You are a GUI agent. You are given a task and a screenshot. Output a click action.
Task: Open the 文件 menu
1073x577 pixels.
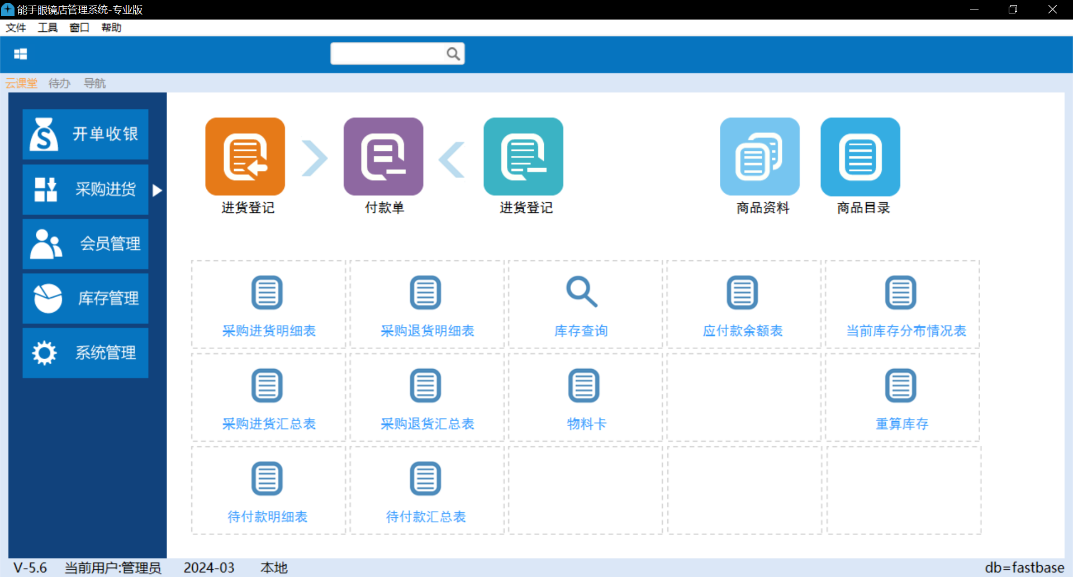(x=16, y=27)
